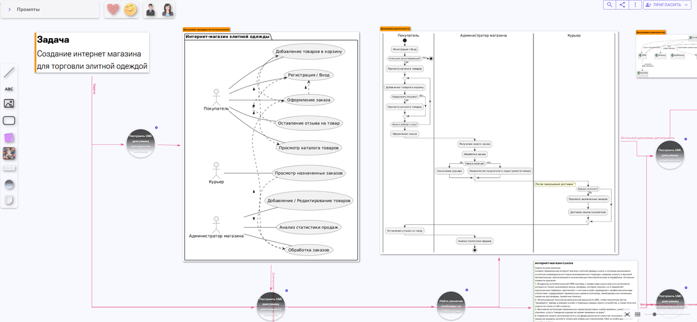Select the gradient circle node tool

pos(9,185)
